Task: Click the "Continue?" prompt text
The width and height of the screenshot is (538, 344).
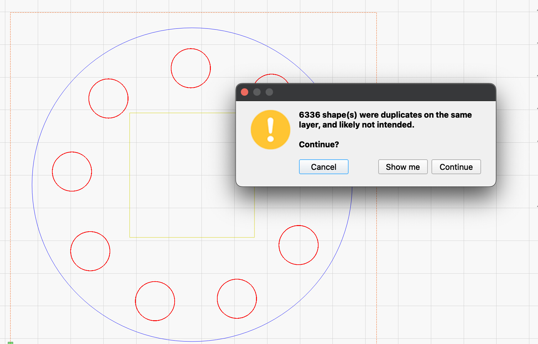Action: click(319, 145)
